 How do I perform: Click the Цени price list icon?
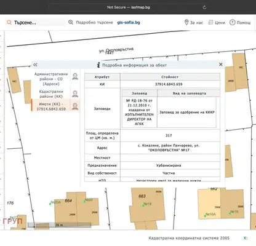[210, 22]
